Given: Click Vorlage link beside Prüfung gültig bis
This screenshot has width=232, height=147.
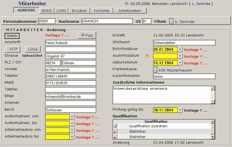Looking at the screenshot, I should coord(195,110).
